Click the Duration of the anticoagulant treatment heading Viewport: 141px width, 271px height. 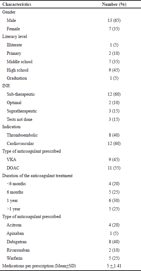tap(37, 176)
